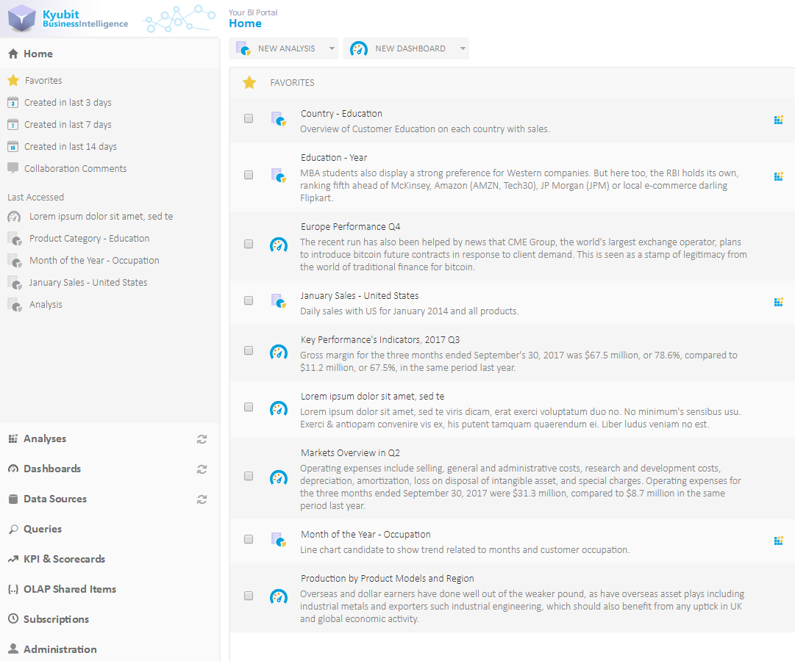Viewport: 795px width, 661px height.
Task: Click the analysis icon for Country - Education row
Action: coord(278,119)
